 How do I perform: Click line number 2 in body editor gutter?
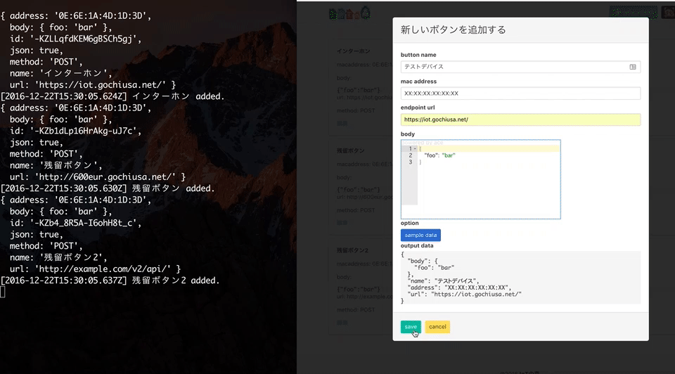tap(411, 155)
